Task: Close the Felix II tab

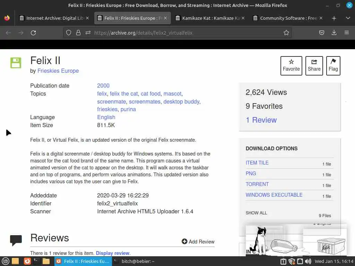Action: point(165,18)
